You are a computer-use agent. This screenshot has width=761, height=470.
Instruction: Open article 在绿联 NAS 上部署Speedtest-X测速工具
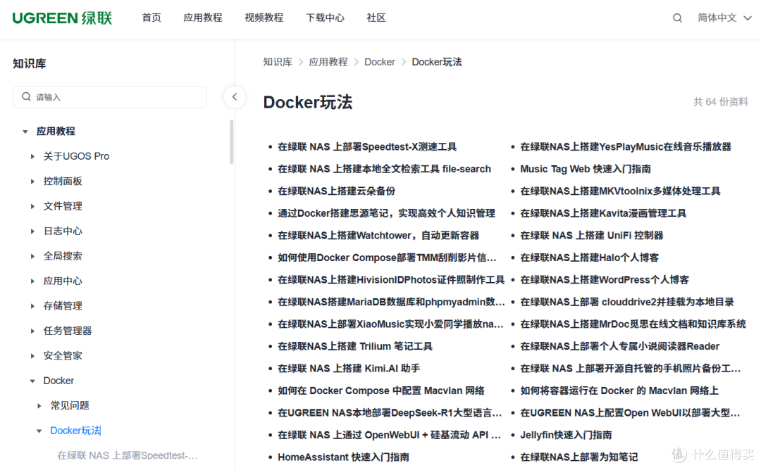pos(367,147)
